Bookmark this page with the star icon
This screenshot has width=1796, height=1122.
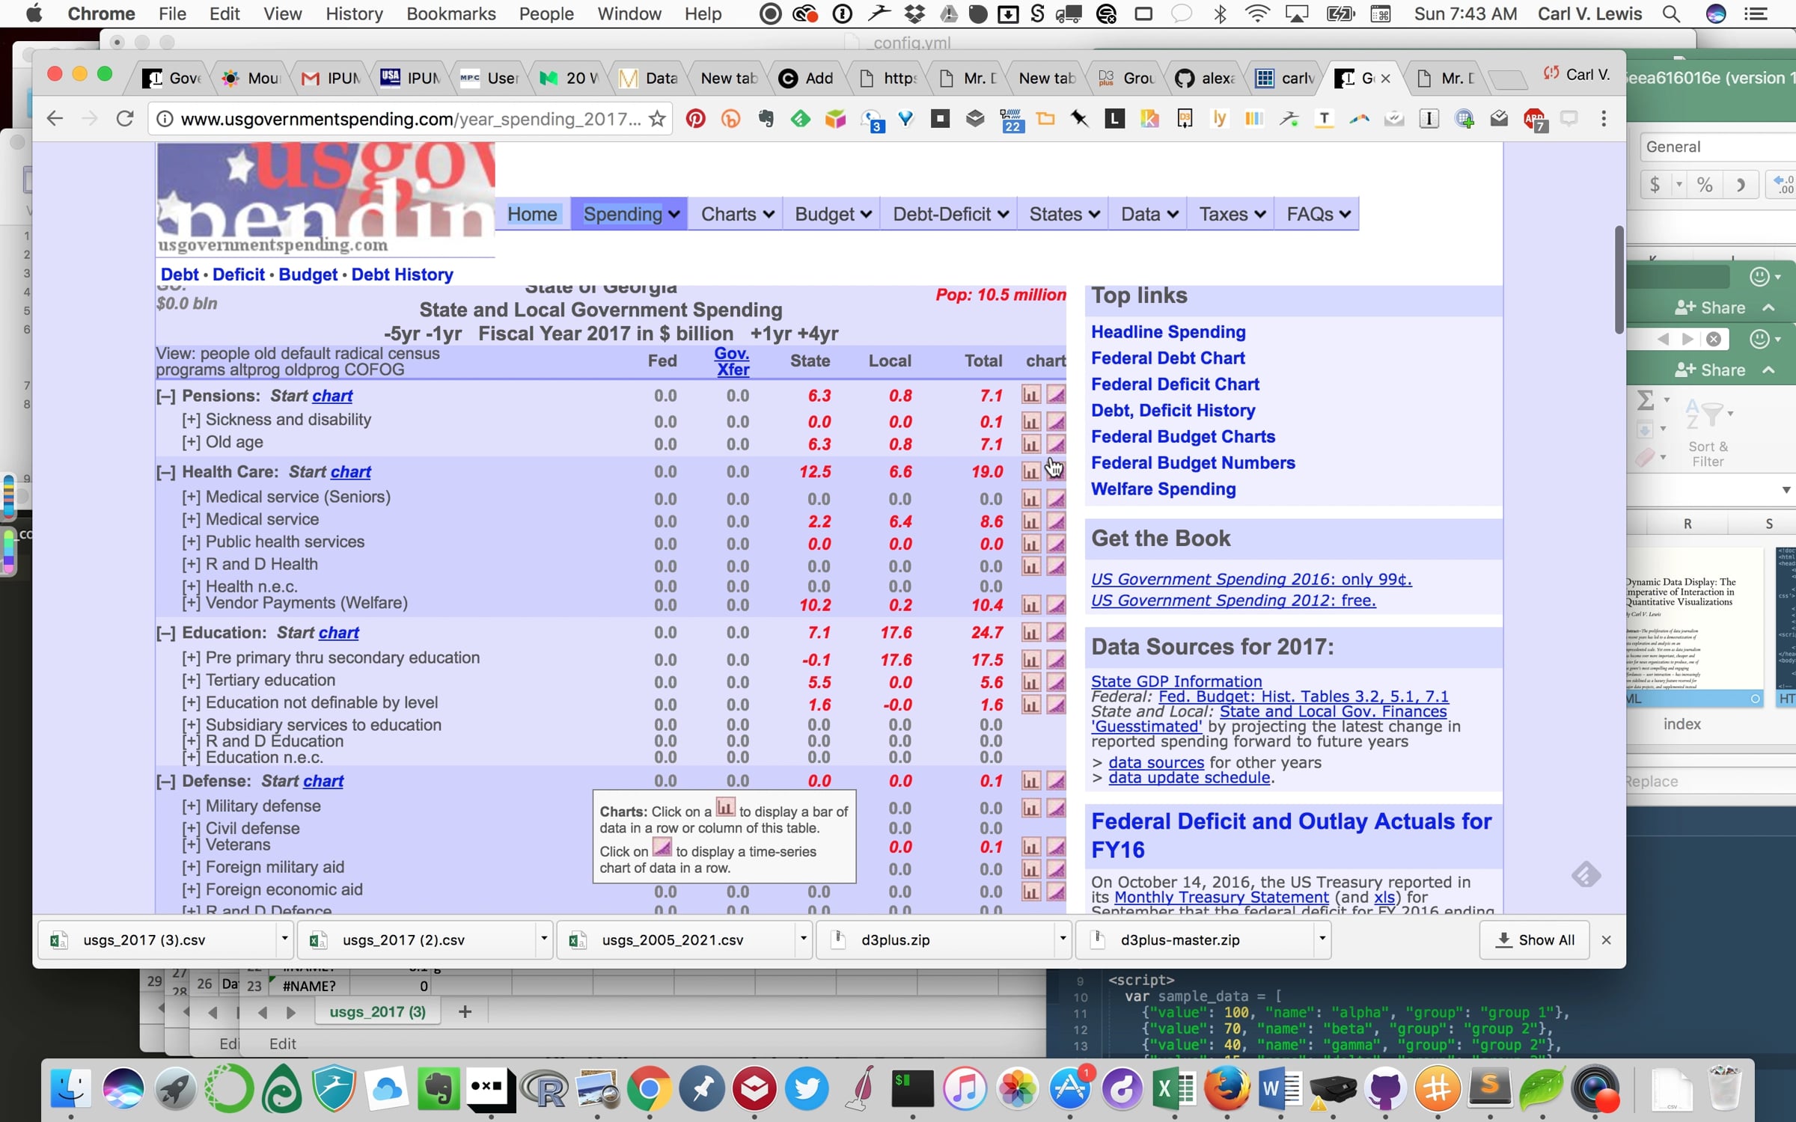657,119
